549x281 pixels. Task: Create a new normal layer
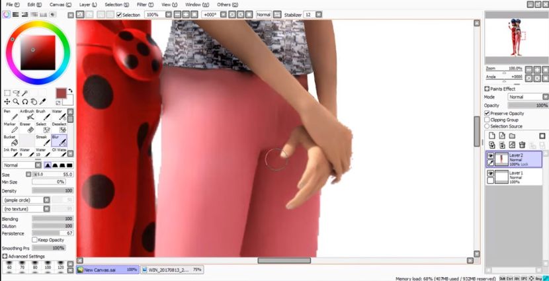click(492, 136)
